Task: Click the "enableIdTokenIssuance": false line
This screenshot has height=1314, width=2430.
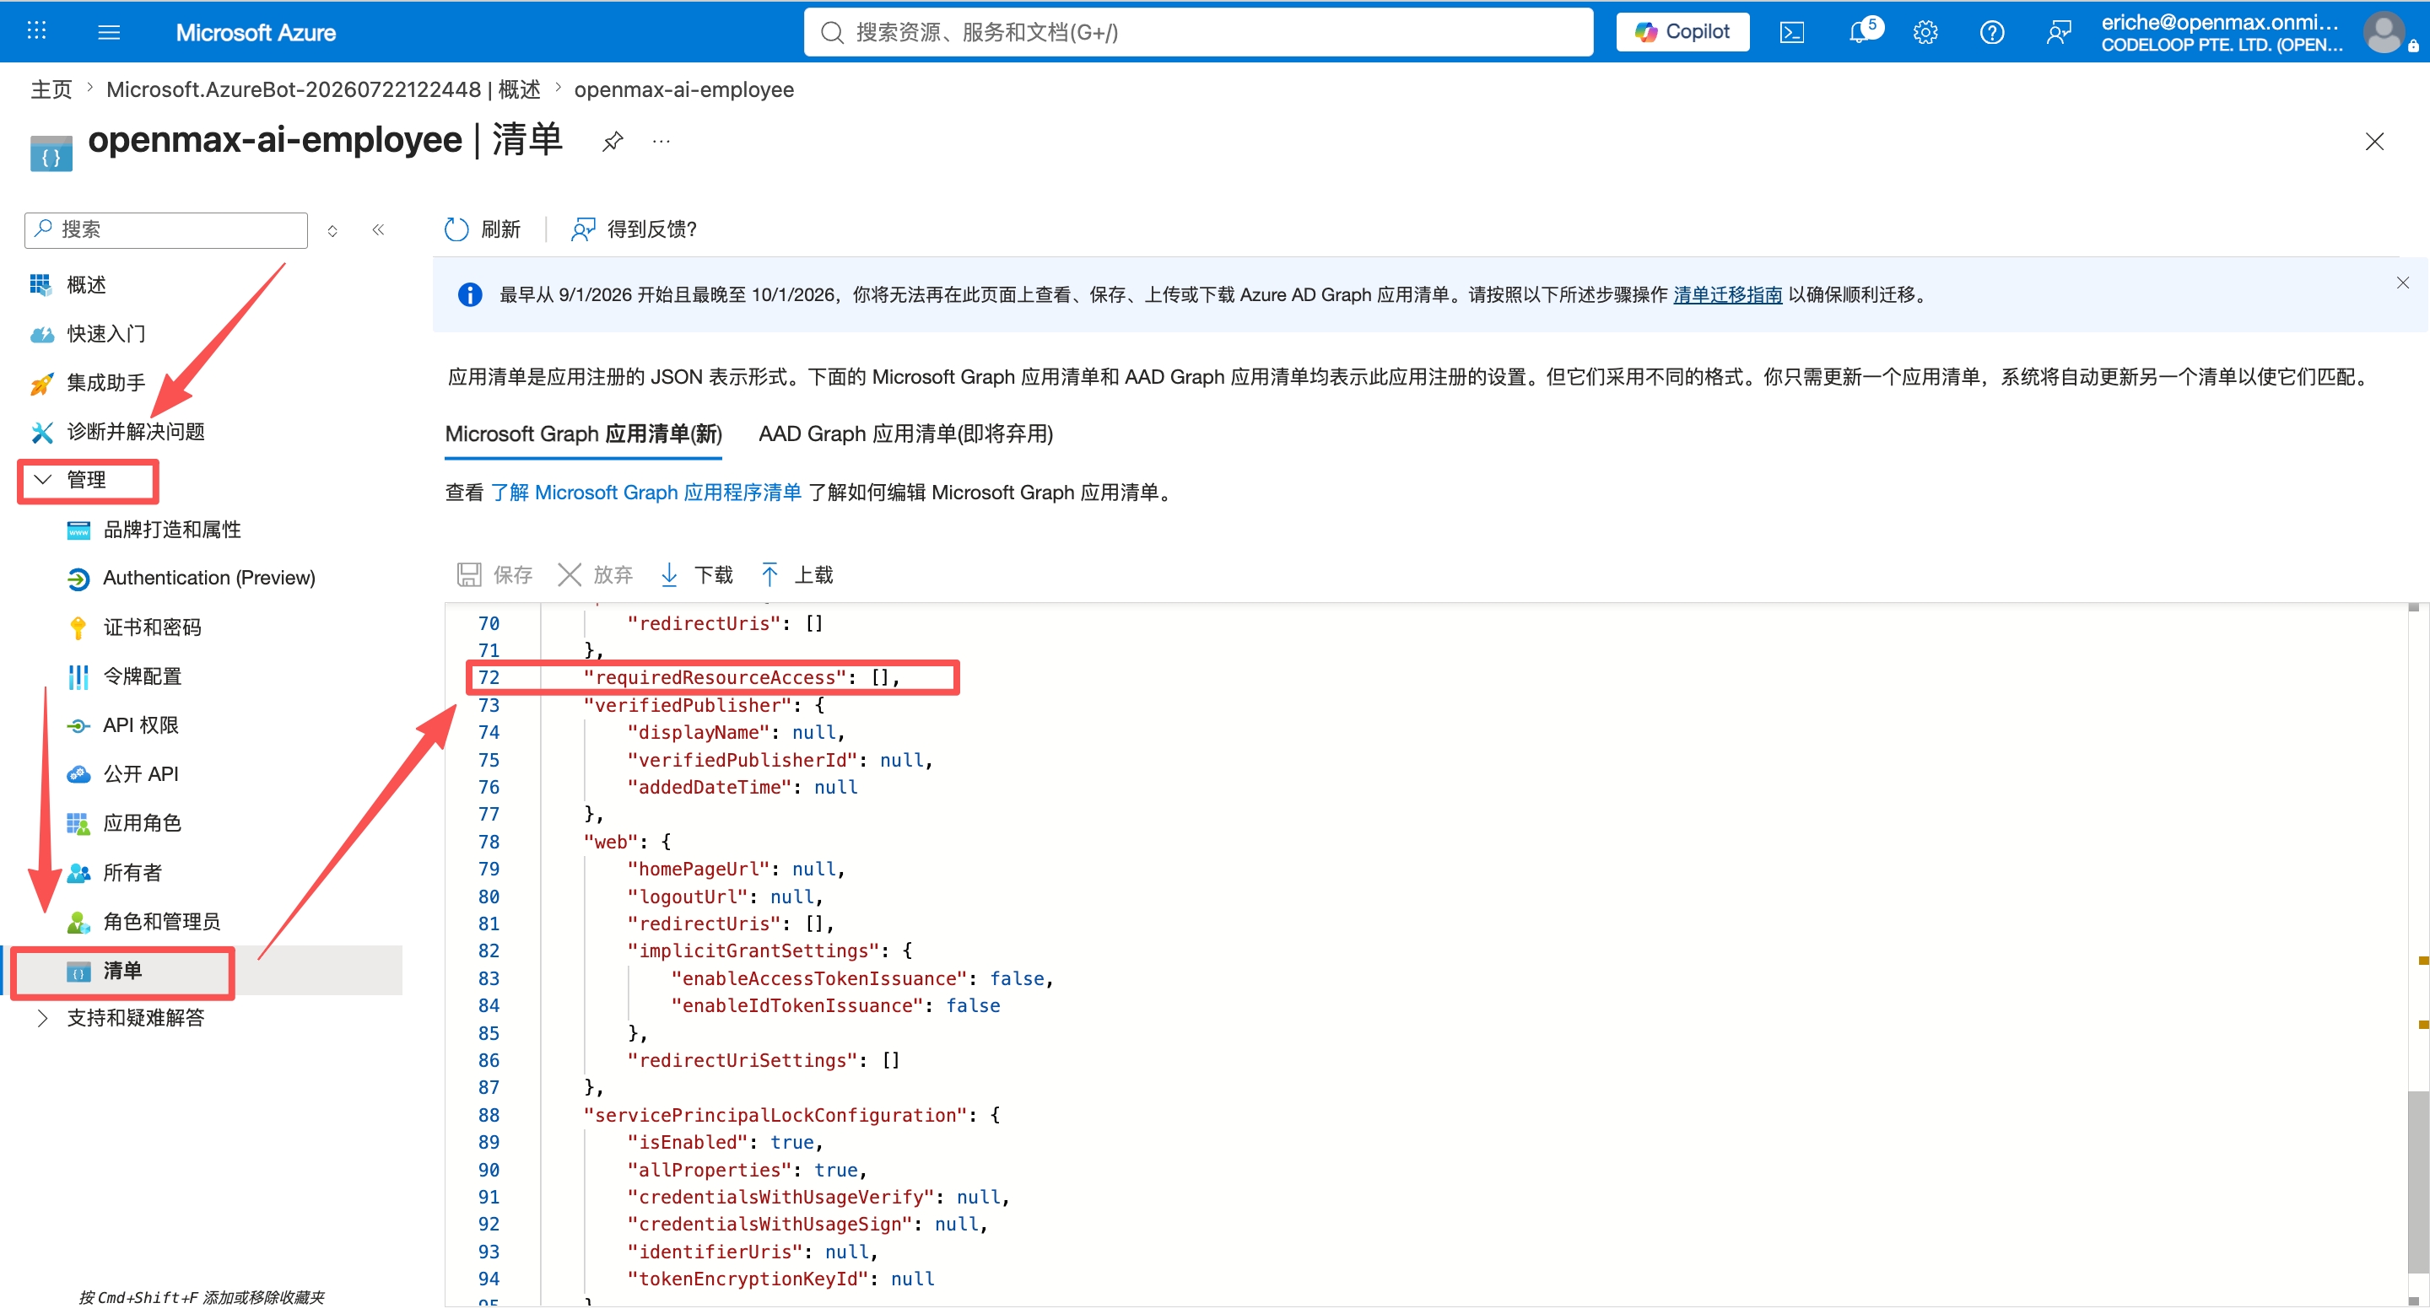Action: [834, 1004]
